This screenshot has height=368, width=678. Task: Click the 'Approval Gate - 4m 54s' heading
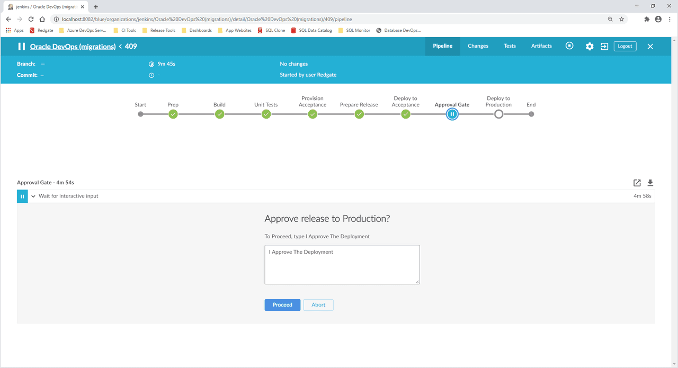[46, 183]
